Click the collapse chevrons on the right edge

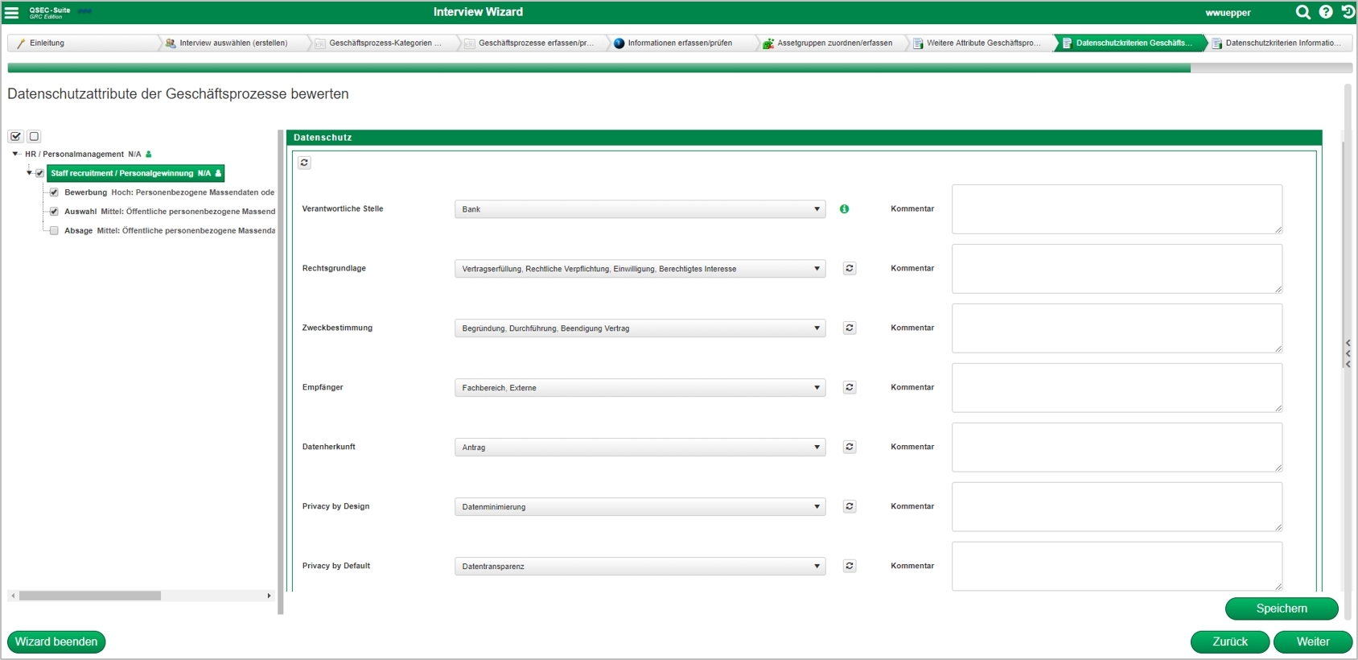1348,354
